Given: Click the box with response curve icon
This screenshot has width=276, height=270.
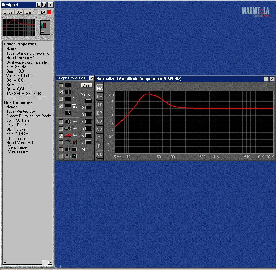Looking at the screenshot, I should coord(71,156).
